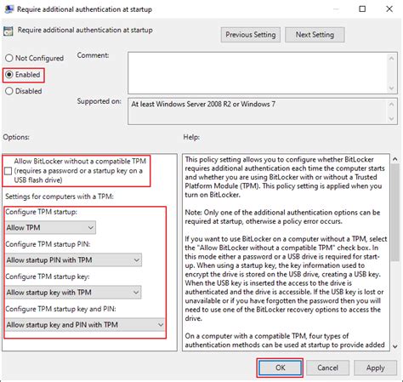
Task: Click the Supported on scroll down arrow
Action: [x=392, y=118]
